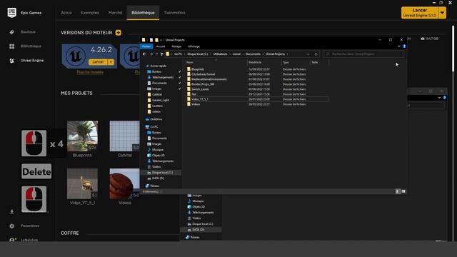Open Paramètres gear in the launcher sidebar
The width and height of the screenshot is (457, 257).
coord(11,226)
